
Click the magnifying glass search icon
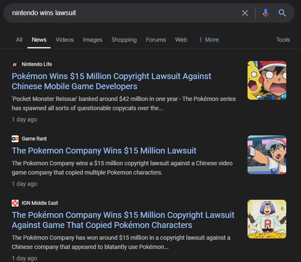point(282,13)
